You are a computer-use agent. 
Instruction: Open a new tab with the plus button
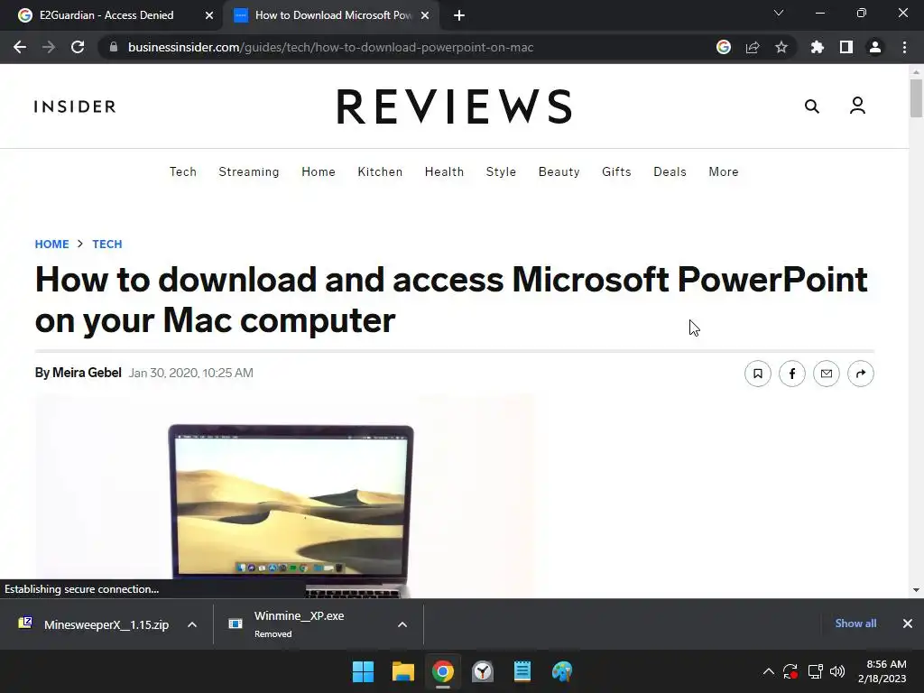click(459, 16)
